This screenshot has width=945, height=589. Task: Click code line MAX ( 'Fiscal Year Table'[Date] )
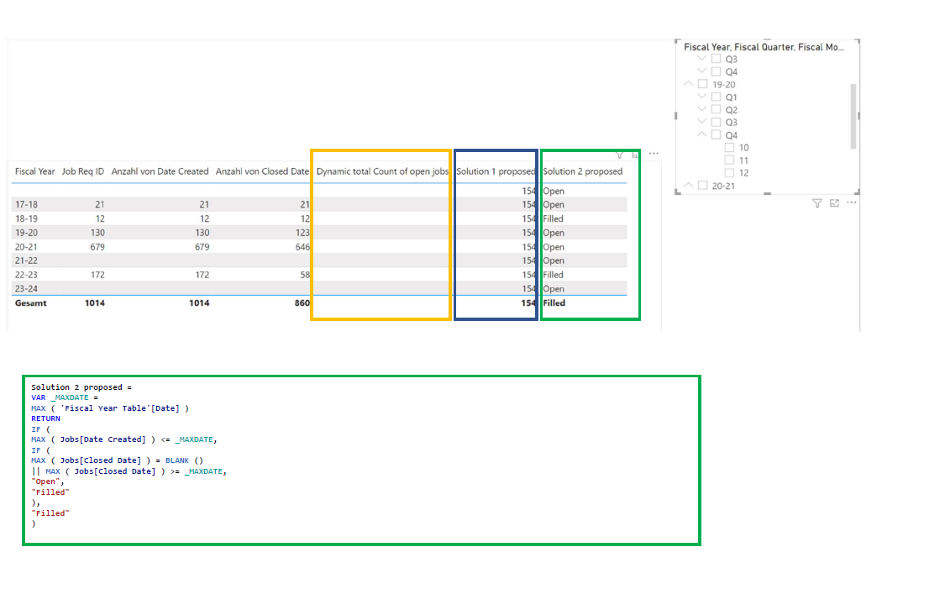click(110, 408)
